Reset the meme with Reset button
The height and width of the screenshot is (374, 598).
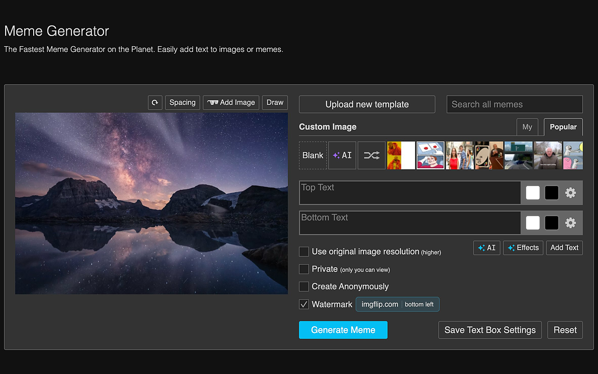pyautogui.click(x=565, y=330)
